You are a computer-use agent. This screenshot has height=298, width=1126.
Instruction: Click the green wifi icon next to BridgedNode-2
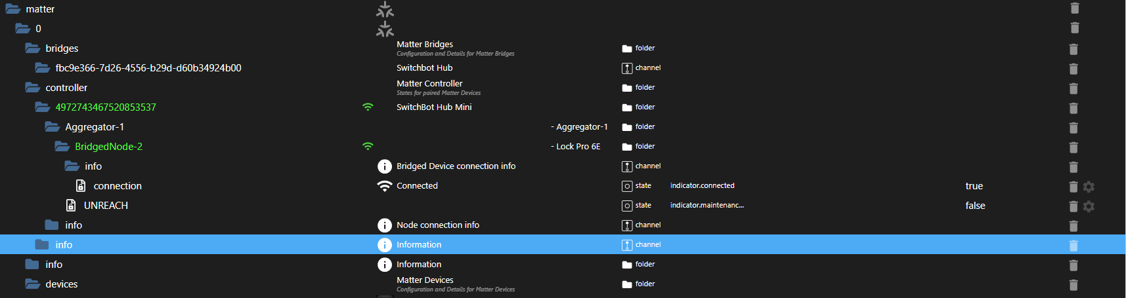[368, 146]
